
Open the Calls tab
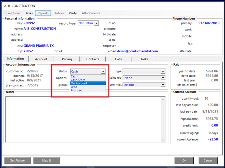click(118, 59)
